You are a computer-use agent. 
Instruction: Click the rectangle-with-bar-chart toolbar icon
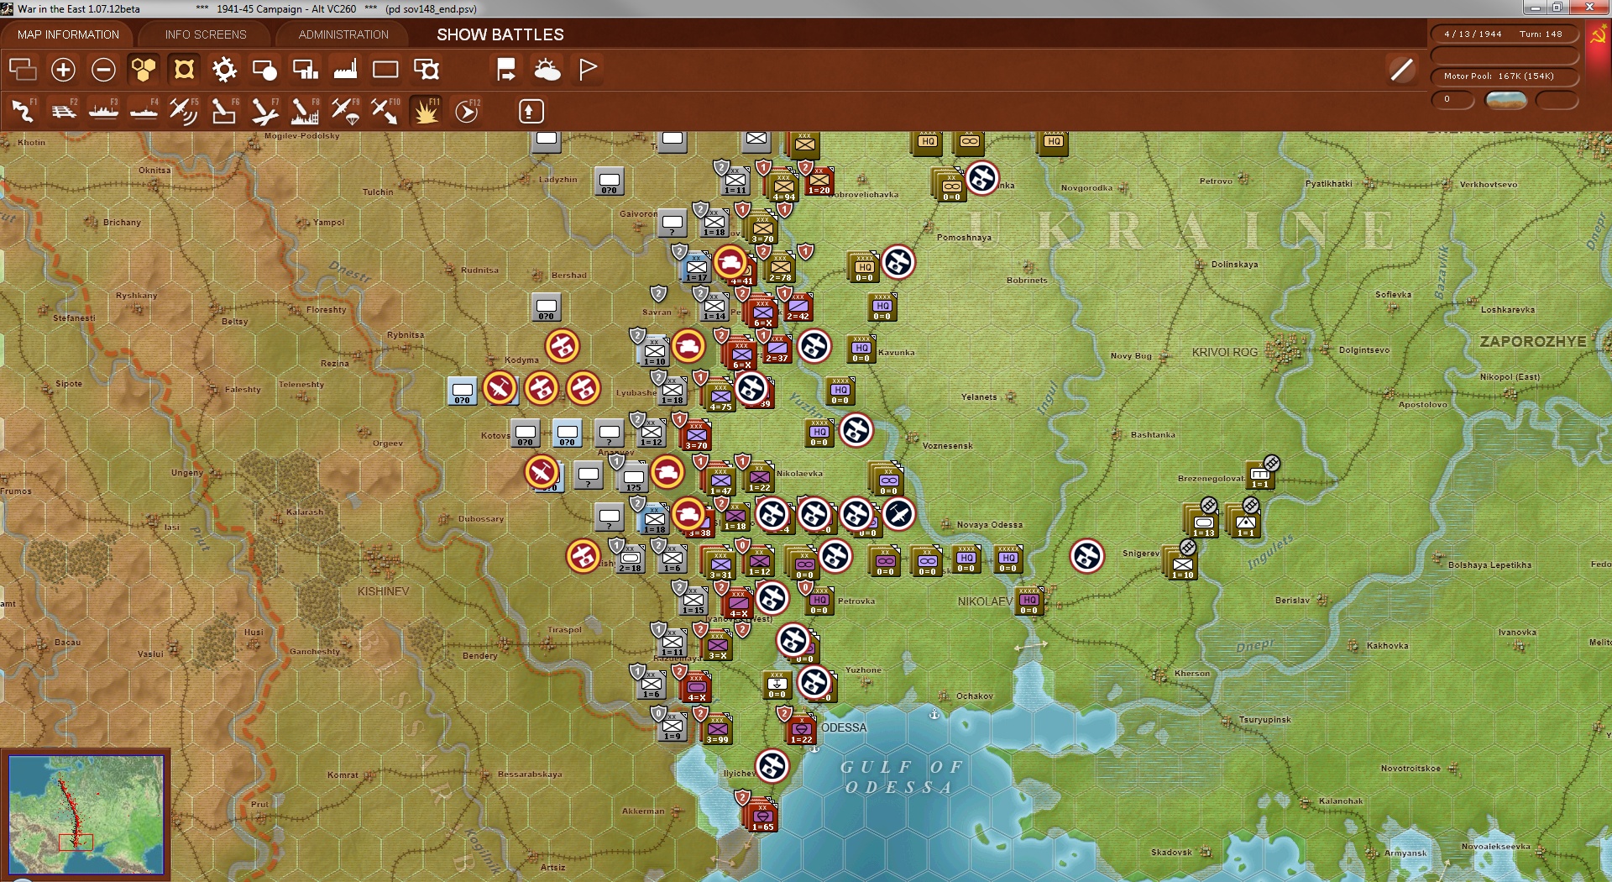tap(305, 70)
